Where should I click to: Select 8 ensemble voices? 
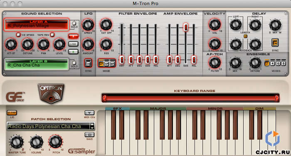(284, 64)
